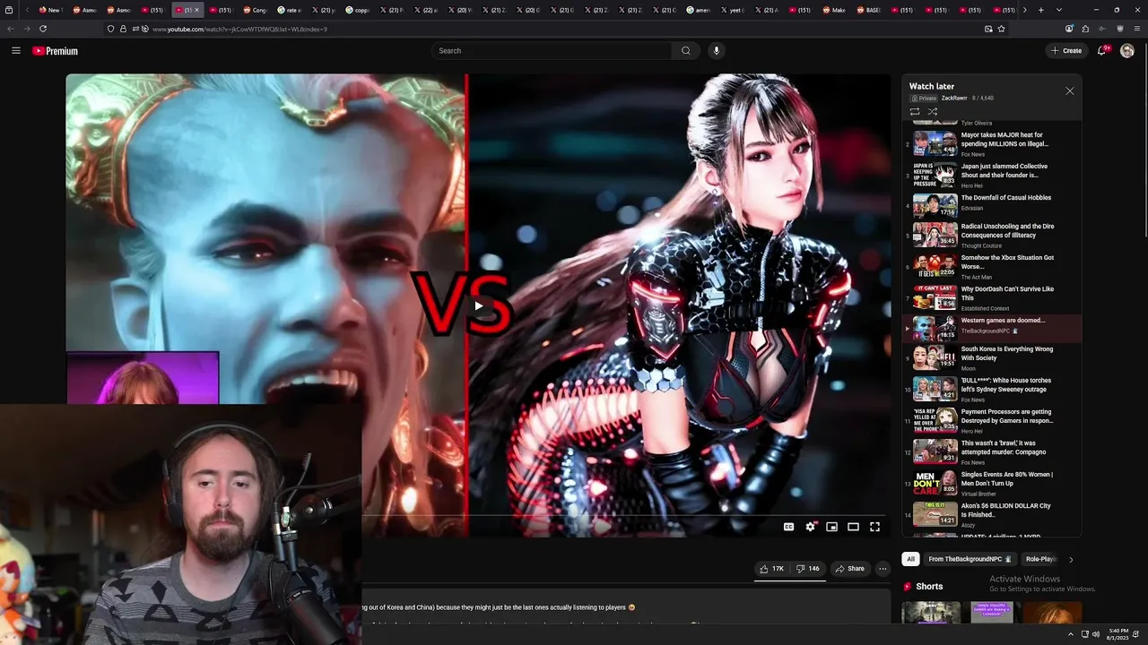The width and height of the screenshot is (1148, 645).
Task: Open the taskbar clock showing 5:40 PM
Action: (1118, 634)
